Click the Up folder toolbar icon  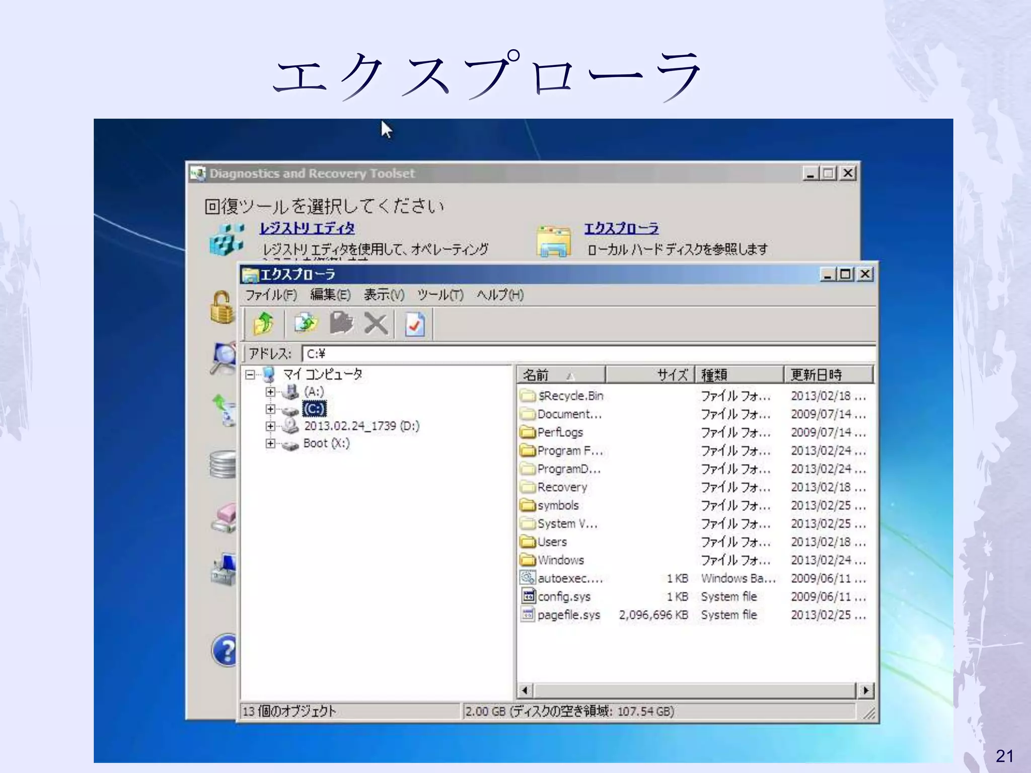[x=263, y=324]
